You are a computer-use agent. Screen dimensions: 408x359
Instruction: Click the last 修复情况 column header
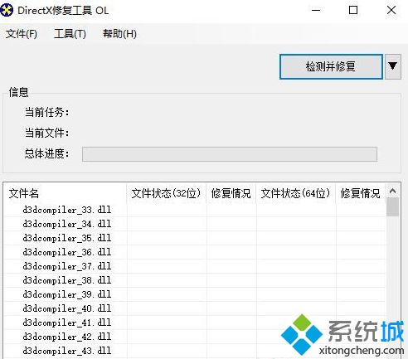click(x=361, y=193)
